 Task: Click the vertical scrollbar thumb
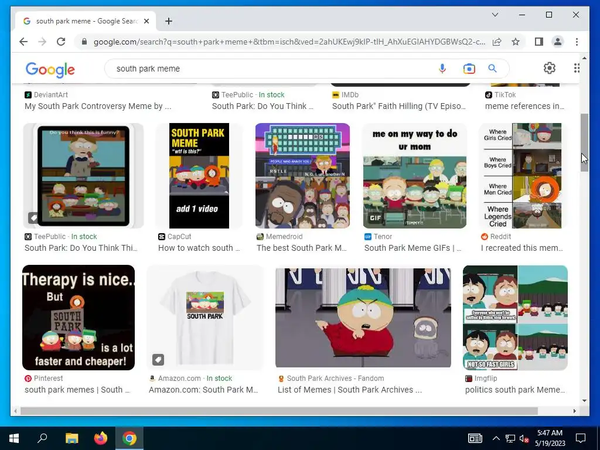coord(584,142)
